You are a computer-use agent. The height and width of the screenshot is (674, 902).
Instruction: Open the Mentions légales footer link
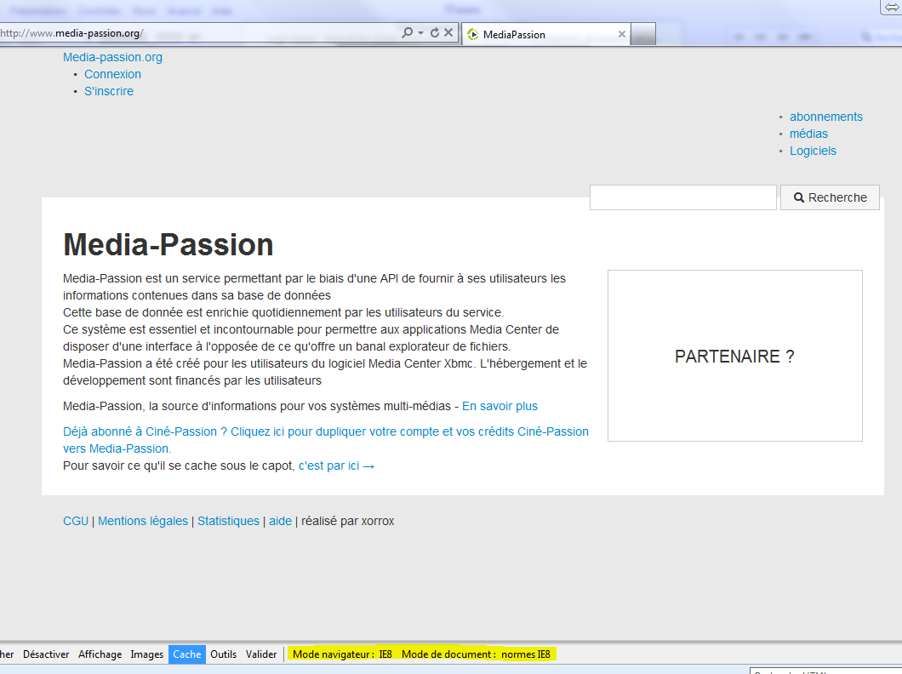[x=143, y=521]
